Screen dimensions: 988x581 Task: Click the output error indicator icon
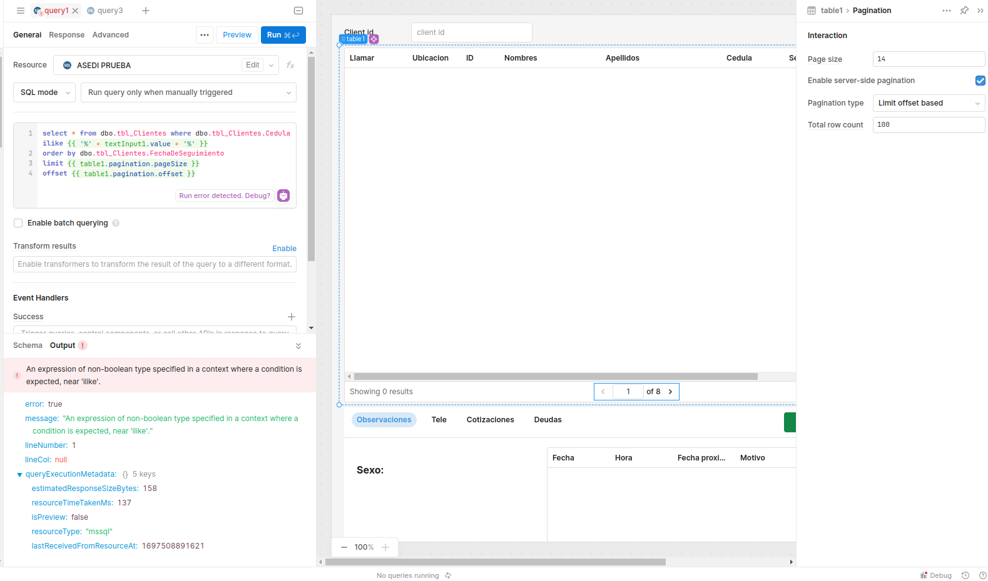[83, 345]
